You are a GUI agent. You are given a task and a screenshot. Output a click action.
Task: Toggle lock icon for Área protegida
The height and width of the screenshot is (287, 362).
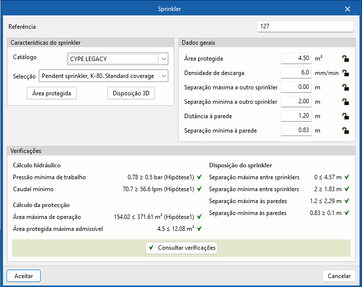pos(346,59)
